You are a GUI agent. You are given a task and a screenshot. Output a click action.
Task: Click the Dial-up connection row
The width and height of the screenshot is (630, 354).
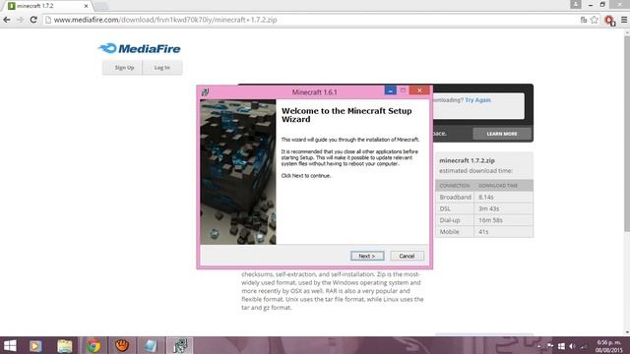[484, 220]
